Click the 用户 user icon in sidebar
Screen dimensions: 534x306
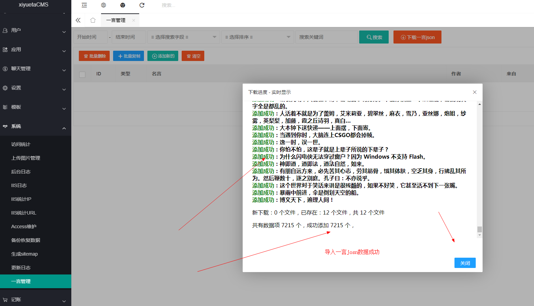[5, 30]
